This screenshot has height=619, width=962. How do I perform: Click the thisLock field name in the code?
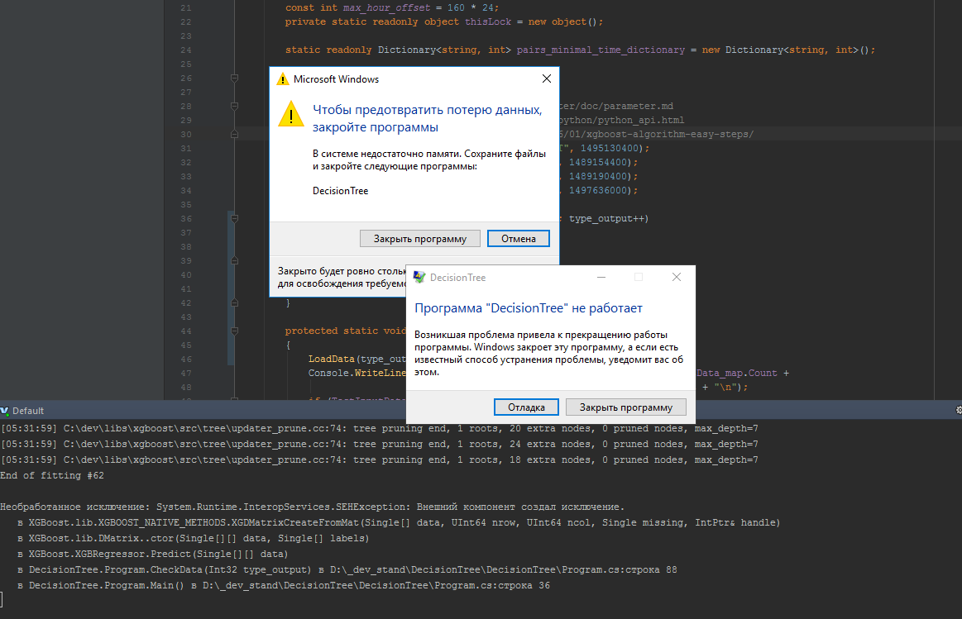488,22
